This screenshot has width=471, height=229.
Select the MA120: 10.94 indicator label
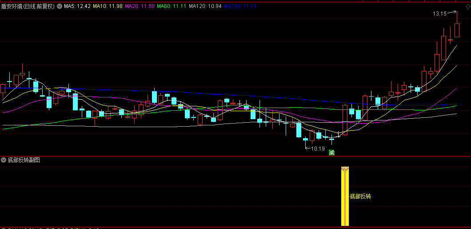pos(205,6)
